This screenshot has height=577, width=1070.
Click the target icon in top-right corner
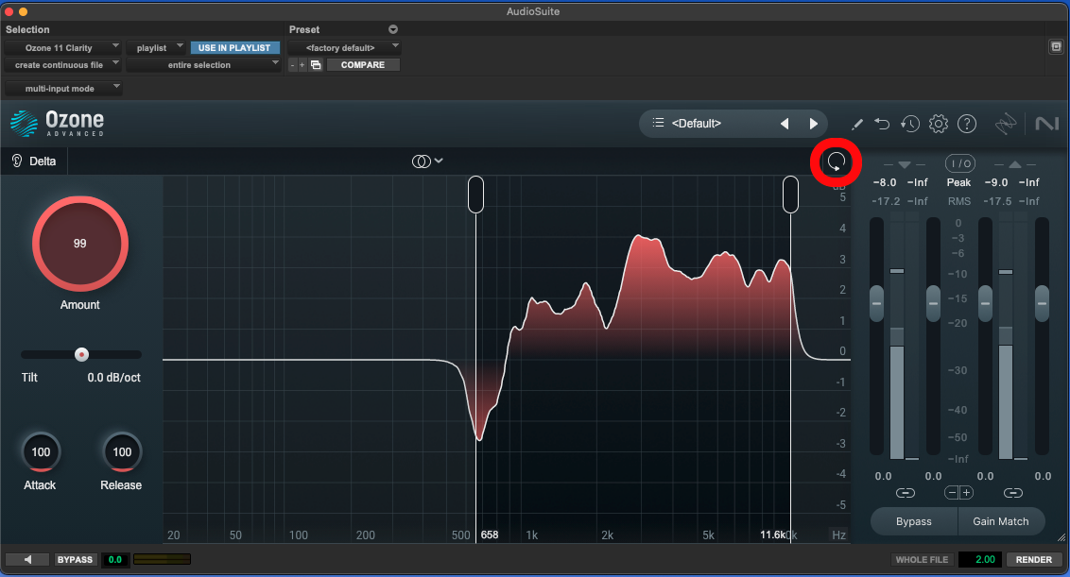tap(1056, 46)
